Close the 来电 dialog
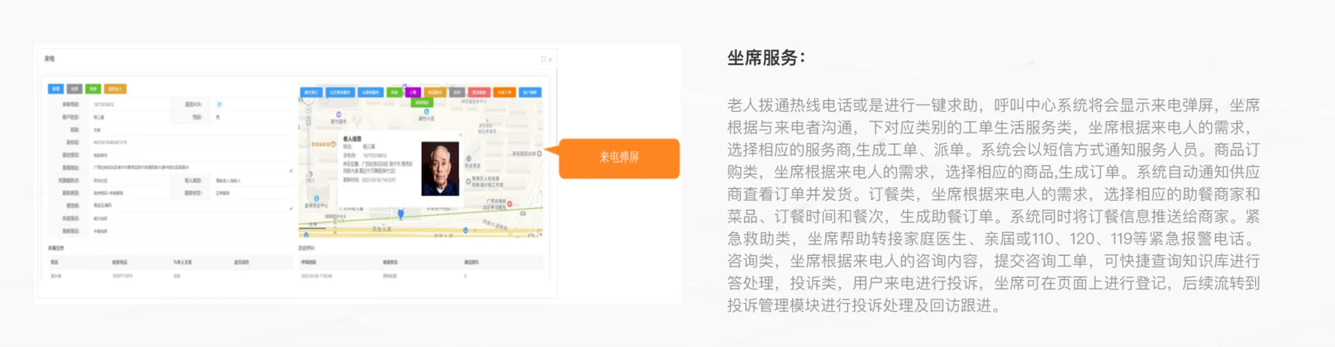The height and width of the screenshot is (347, 1335). pyautogui.click(x=550, y=59)
